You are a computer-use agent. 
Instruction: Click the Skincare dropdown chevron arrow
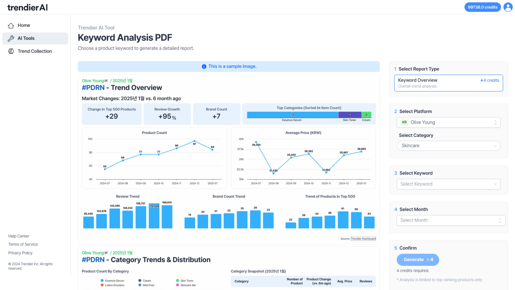pyautogui.click(x=495, y=146)
